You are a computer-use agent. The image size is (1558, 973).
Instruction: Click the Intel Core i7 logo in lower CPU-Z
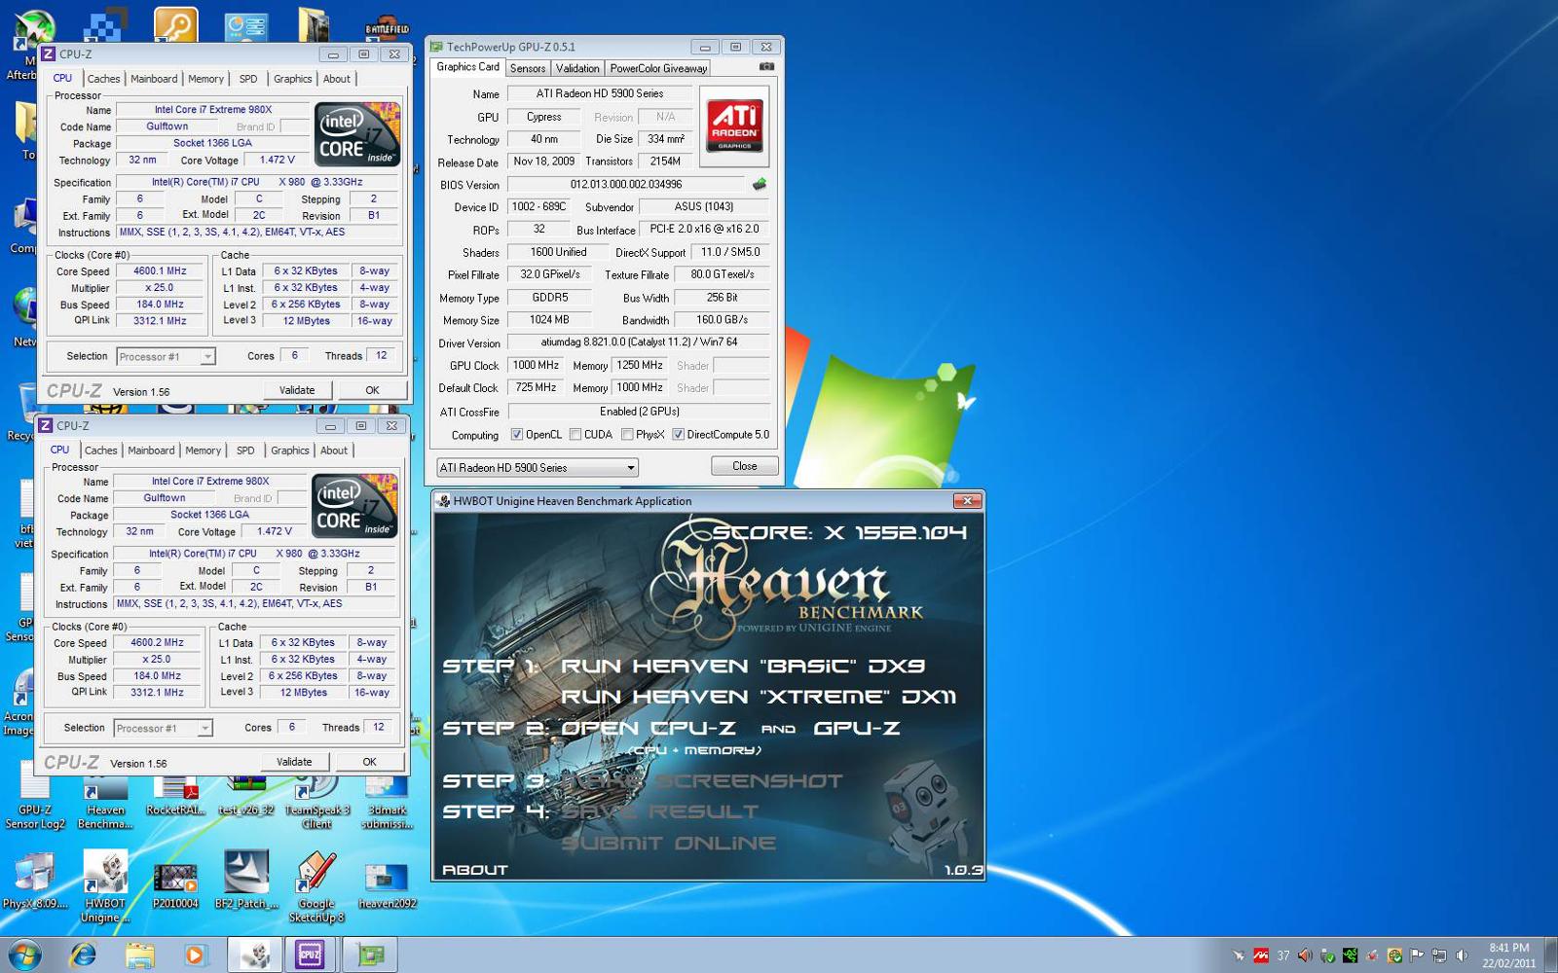tap(354, 506)
